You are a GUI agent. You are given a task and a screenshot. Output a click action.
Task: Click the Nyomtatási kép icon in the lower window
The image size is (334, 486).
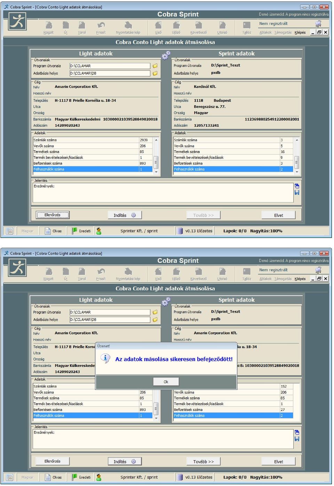128,272
